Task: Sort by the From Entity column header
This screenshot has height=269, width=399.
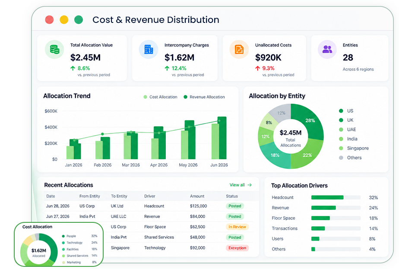Action: click(x=89, y=196)
